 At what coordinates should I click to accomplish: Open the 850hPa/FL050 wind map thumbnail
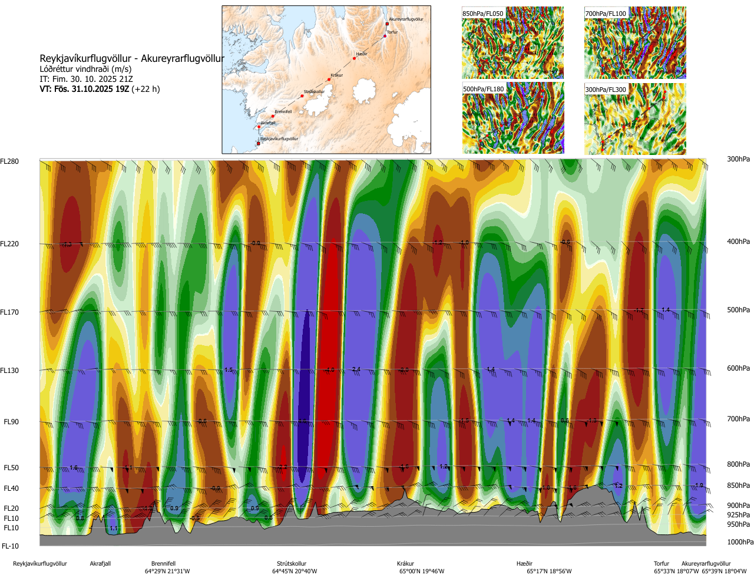(x=512, y=42)
